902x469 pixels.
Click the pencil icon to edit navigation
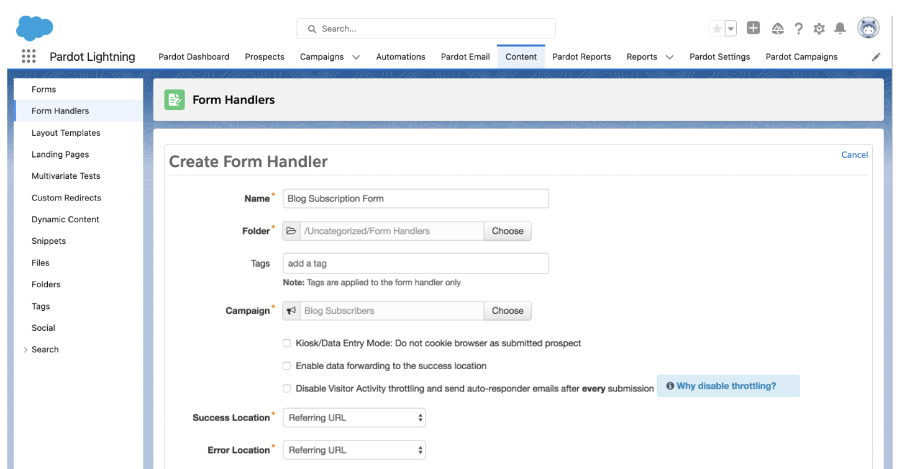[876, 56]
